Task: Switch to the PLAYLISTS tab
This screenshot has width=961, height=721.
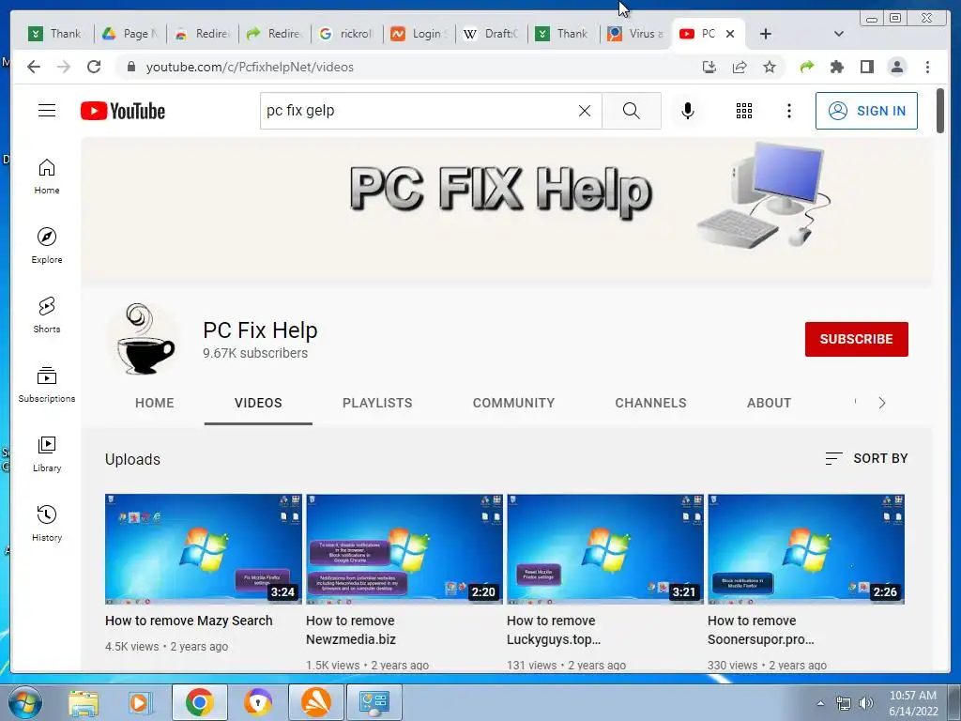Action: [x=377, y=403]
